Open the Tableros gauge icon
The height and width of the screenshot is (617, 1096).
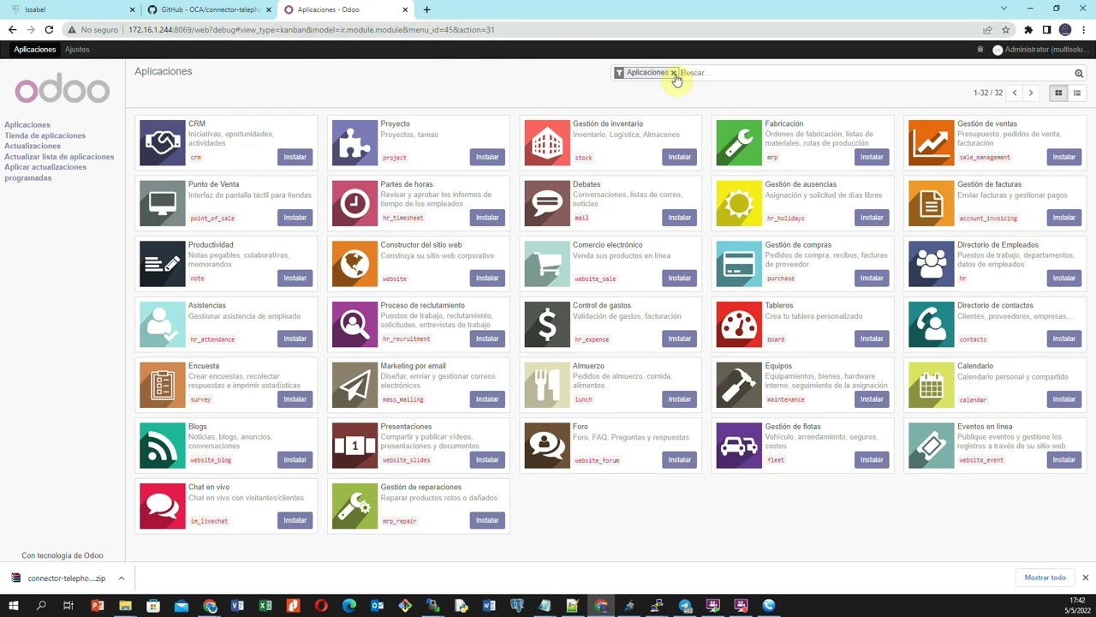click(x=739, y=324)
